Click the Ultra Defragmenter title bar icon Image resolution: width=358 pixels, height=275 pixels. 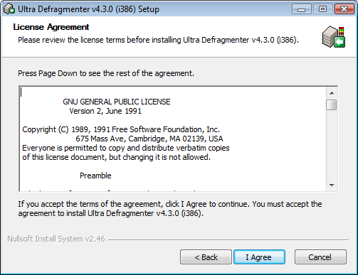point(9,9)
